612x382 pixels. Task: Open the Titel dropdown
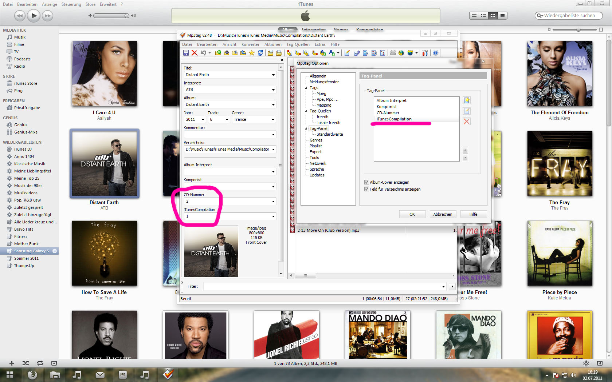[x=273, y=75]
